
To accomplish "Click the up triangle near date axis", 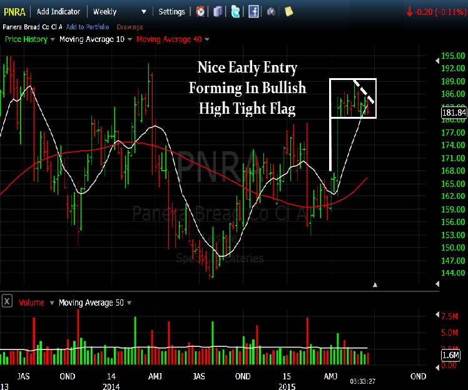I will [x=375, y=285].
